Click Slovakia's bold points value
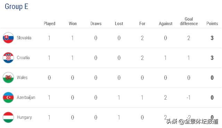222x128 pixels. (212, 38)
